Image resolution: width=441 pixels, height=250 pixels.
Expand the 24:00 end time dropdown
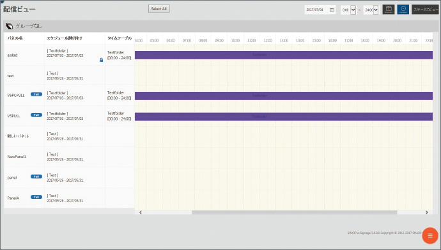point(375,10)
